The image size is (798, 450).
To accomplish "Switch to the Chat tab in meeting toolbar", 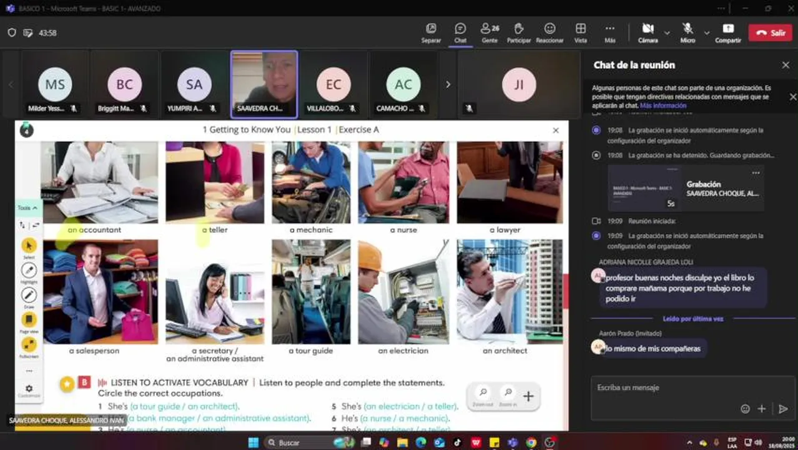I will click(x=460, y=32).
